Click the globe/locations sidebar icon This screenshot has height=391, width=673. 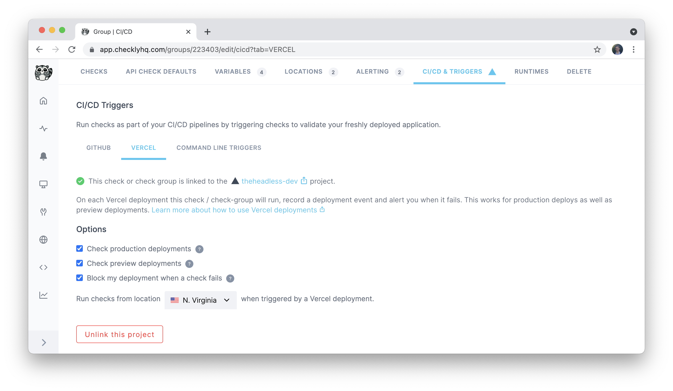[44, 240]
